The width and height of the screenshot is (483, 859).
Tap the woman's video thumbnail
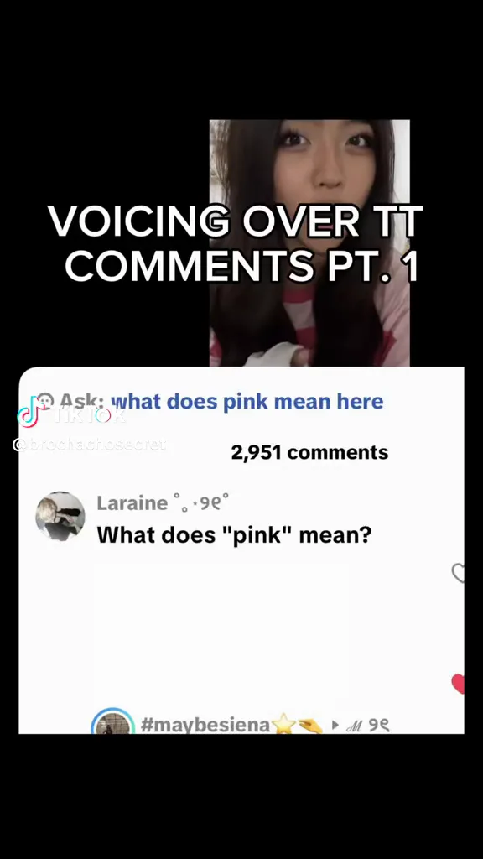(309, 242)
